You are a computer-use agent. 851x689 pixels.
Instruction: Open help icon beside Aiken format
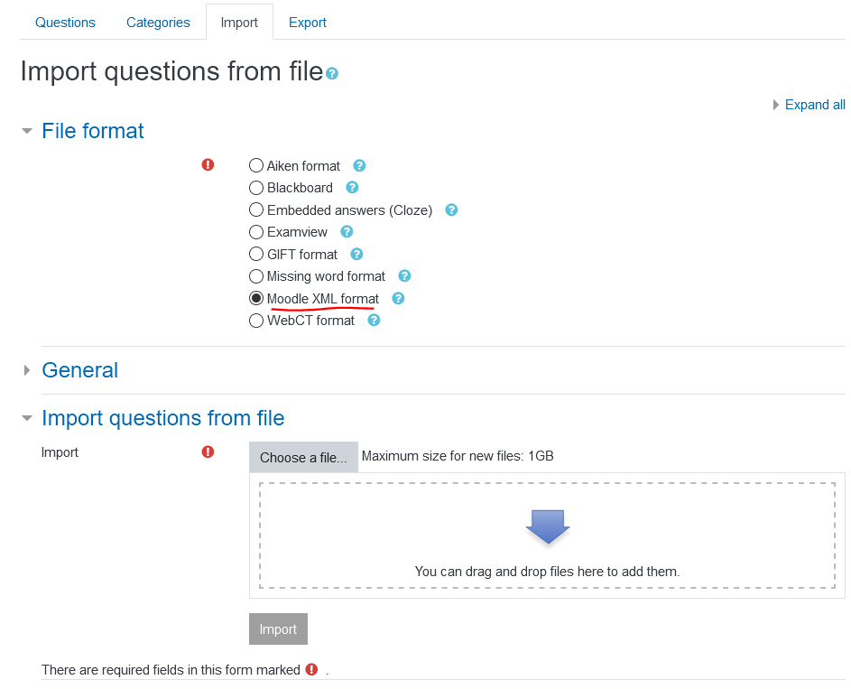pos(359,165)
